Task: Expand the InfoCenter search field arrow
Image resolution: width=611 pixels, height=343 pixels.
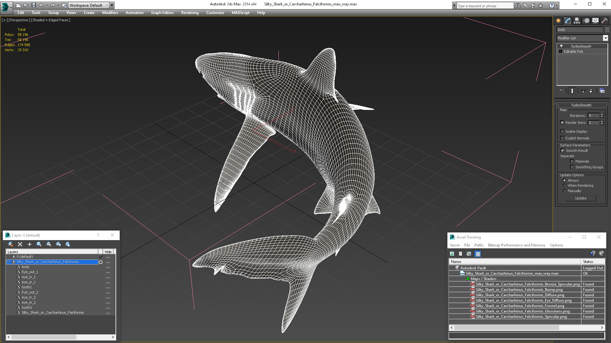Action: click(454, 5)
